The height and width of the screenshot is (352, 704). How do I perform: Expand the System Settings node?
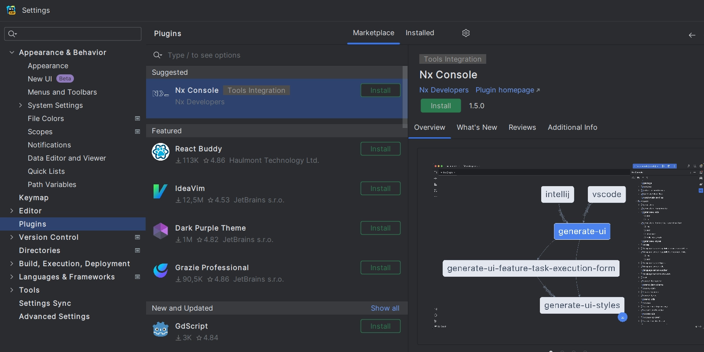(21, 105)
